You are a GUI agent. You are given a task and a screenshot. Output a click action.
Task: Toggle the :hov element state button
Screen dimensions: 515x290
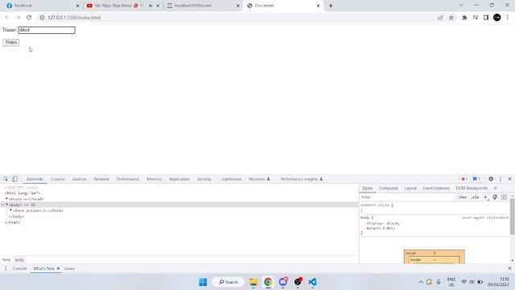tap(463, 197)
